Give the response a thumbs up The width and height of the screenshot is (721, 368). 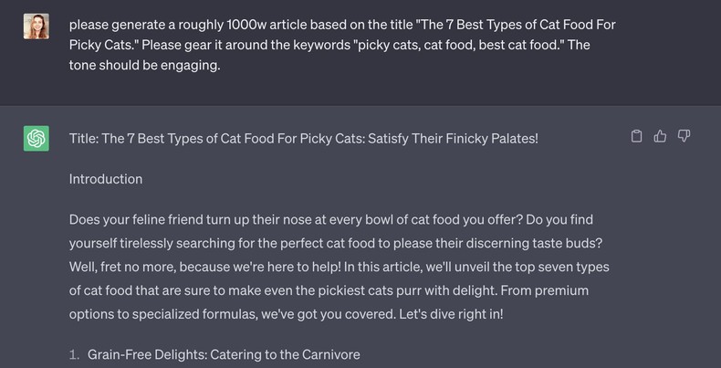(660, 137)
